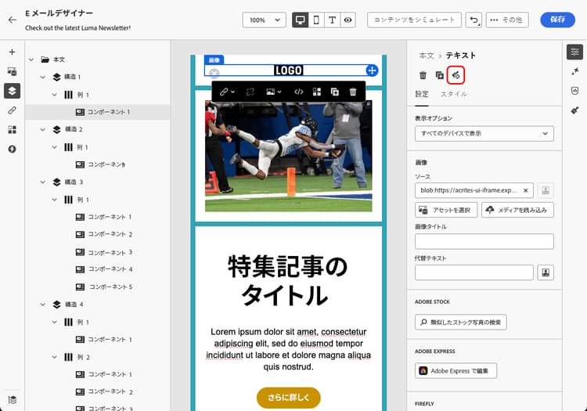
Task: Duplicate icon in right panel header
Action: coord(440,75)
